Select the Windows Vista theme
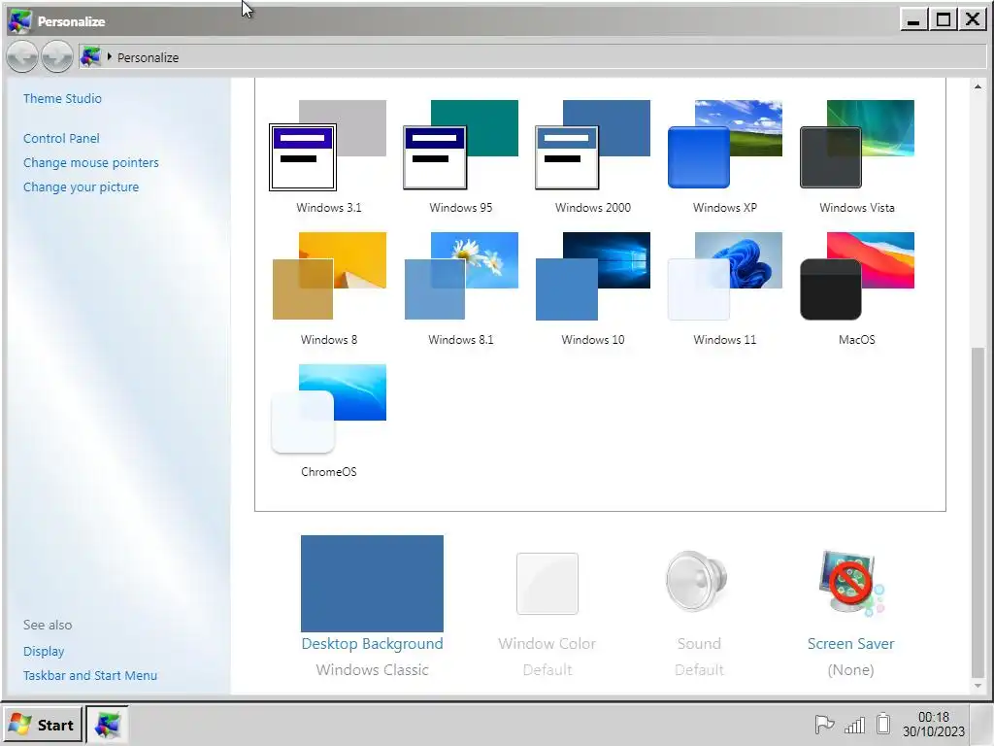 pyautogui.click(x=856, y=156)
